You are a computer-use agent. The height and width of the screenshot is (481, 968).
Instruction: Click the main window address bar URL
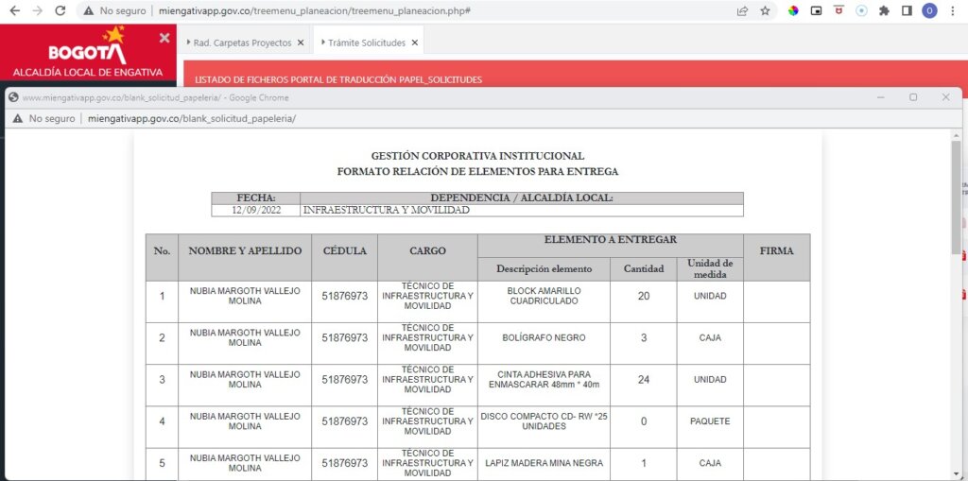(x=315, y=10)
